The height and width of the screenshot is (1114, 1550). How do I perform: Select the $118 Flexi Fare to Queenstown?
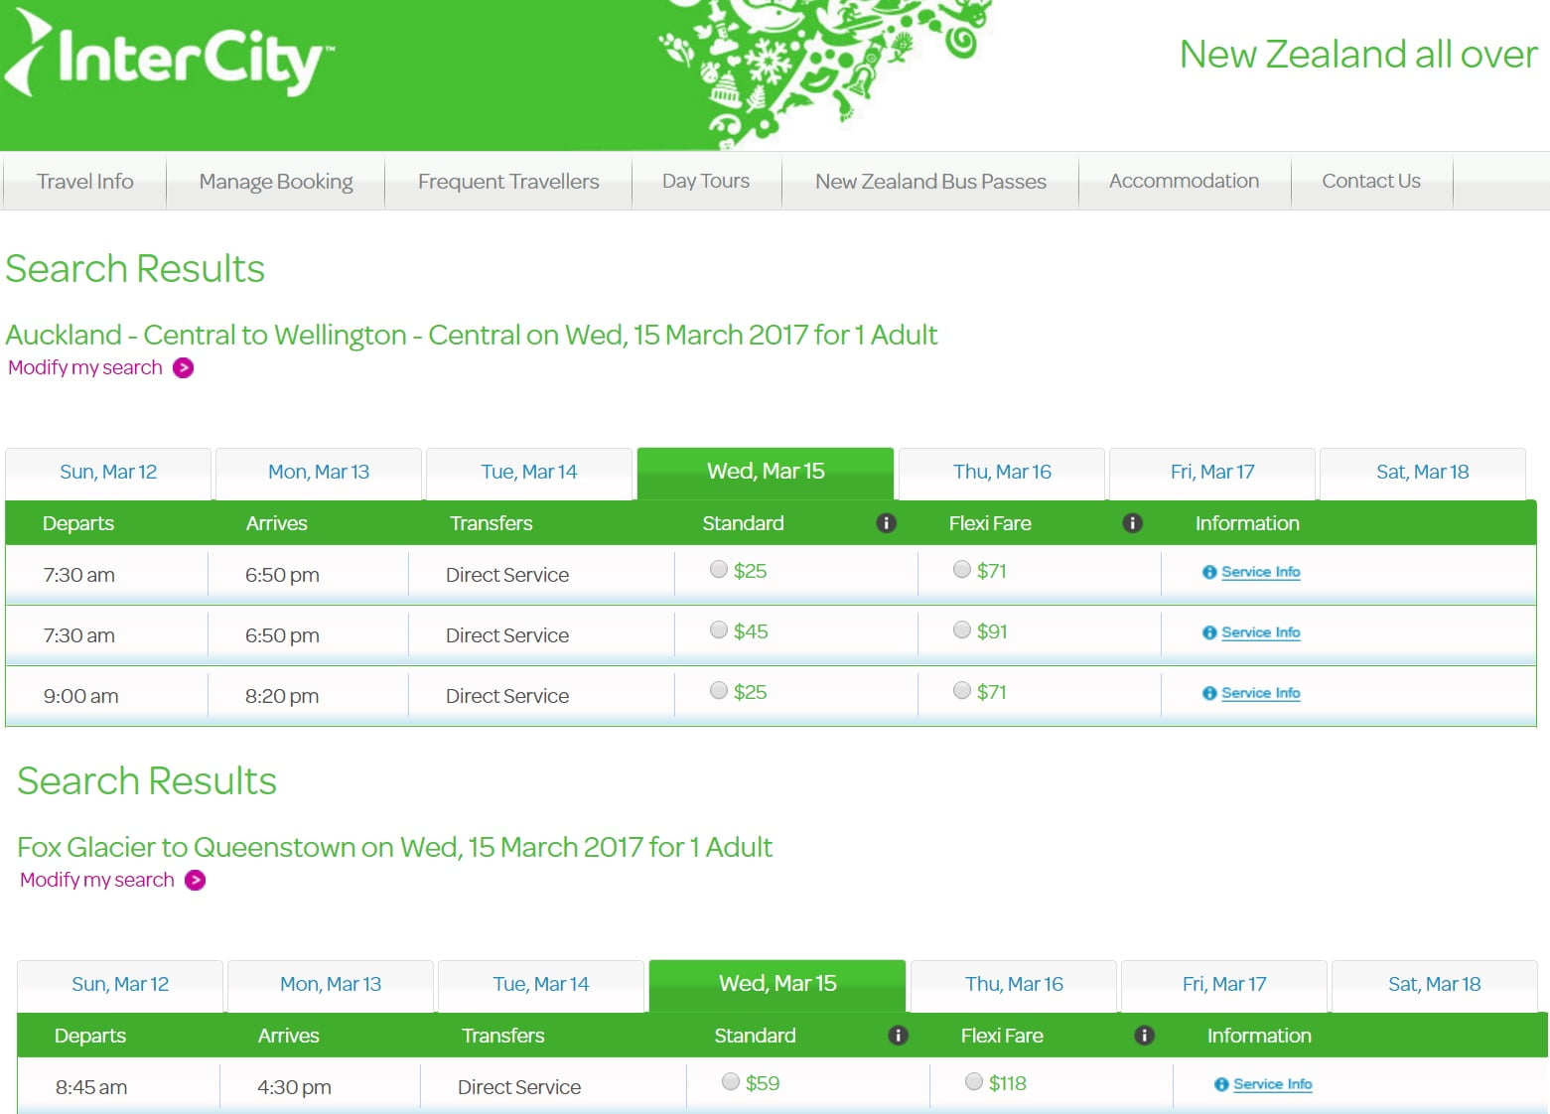[973, 1081]
